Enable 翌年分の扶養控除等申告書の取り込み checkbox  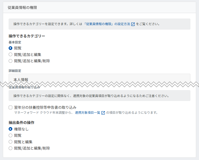(10, 107)
